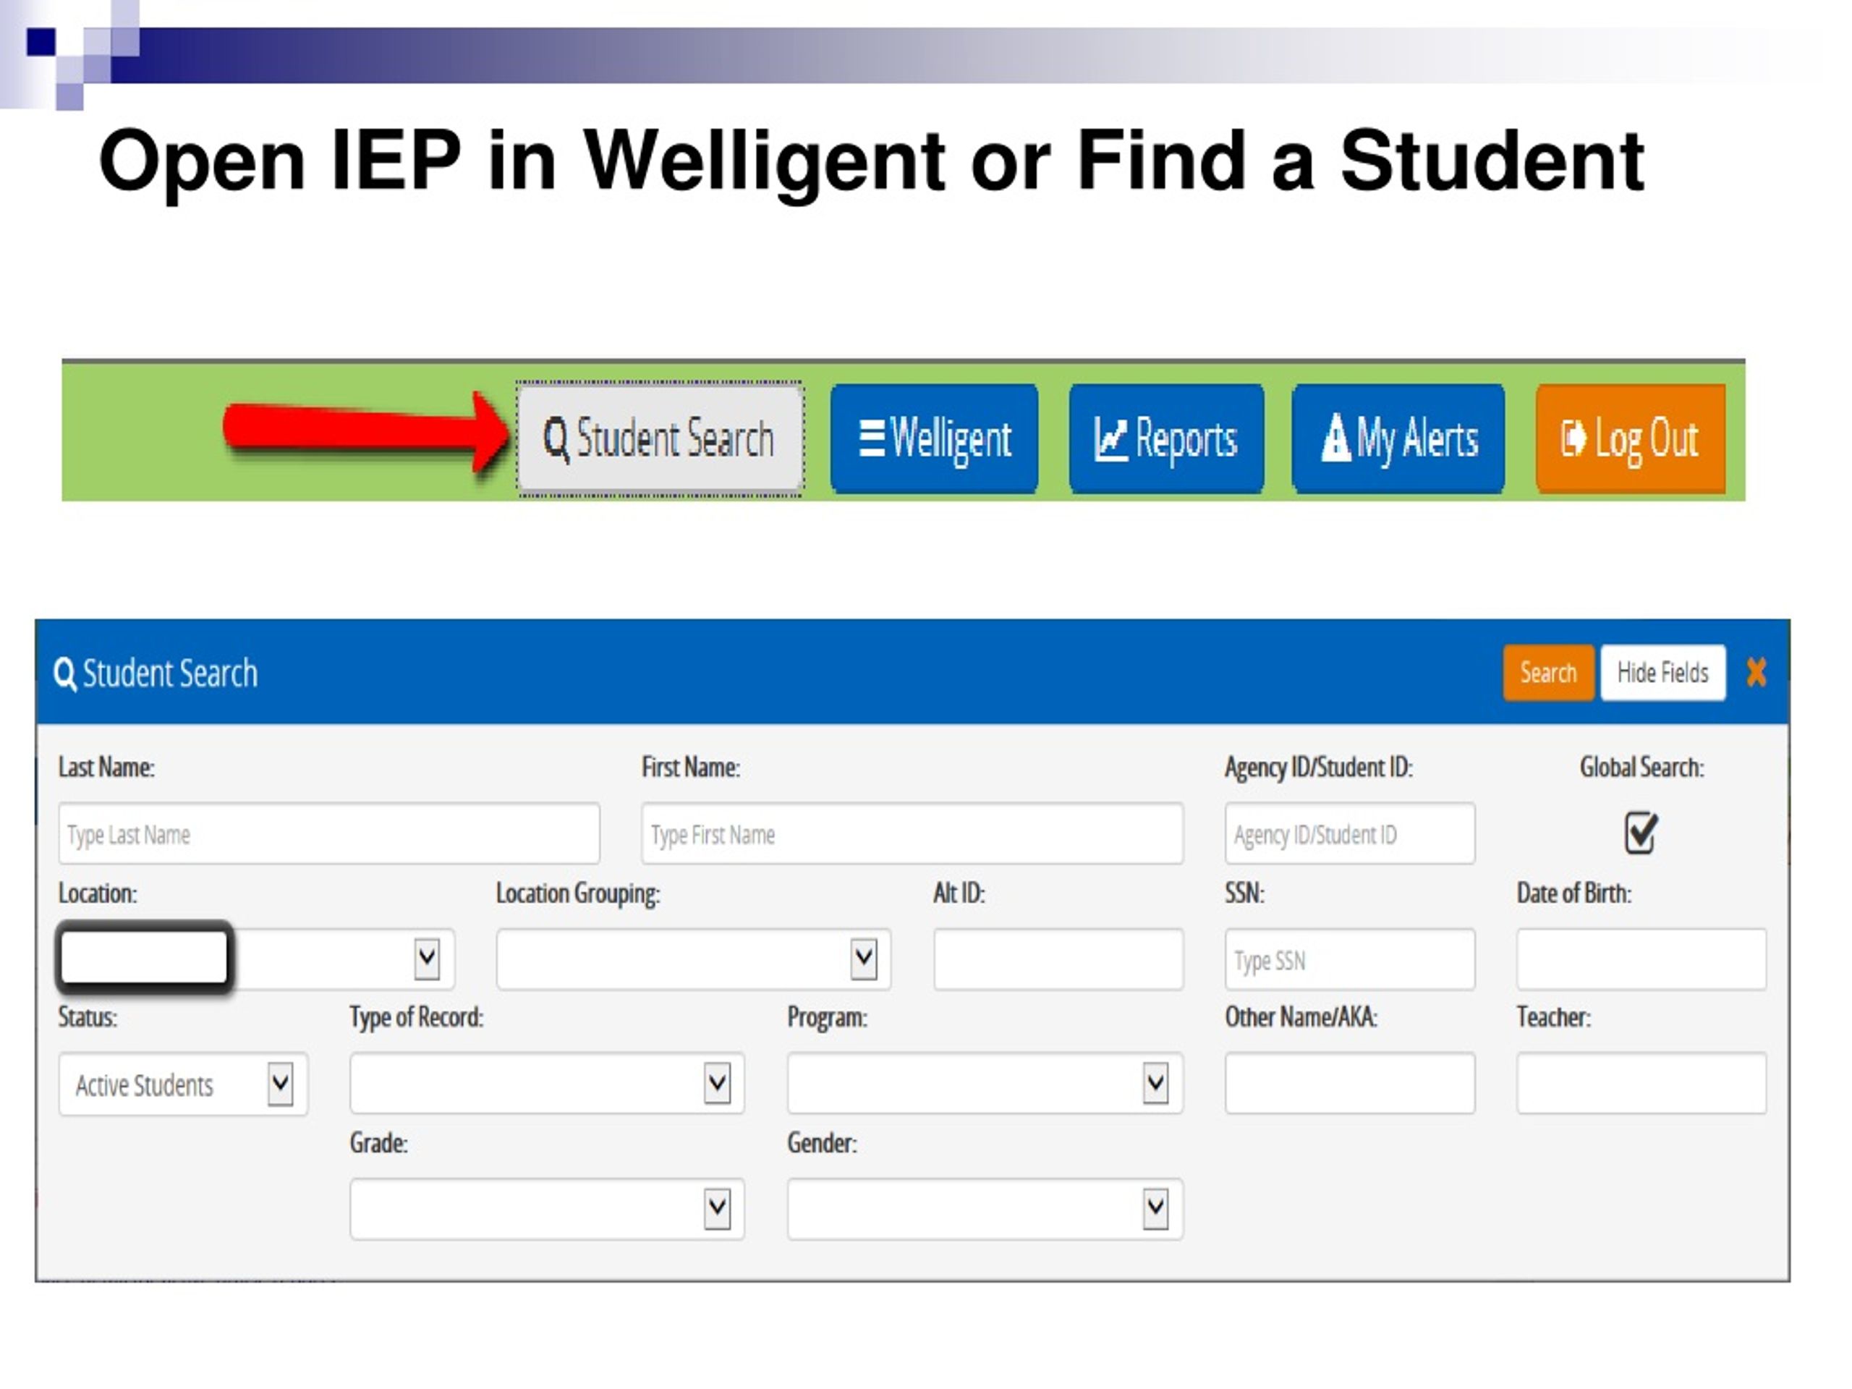Image resolution: width=1852 pixels, height=1389 pixels.
Task: Open the Location Grouping dropdown
Action: coord(864,959)
